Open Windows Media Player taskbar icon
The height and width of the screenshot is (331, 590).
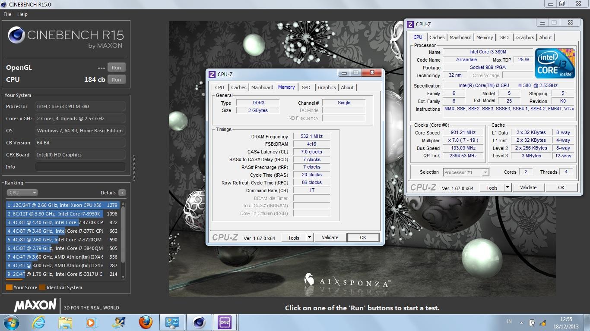91,322
